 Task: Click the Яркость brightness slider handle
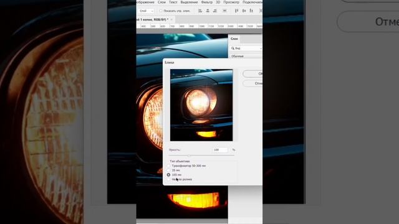(189, 156)
